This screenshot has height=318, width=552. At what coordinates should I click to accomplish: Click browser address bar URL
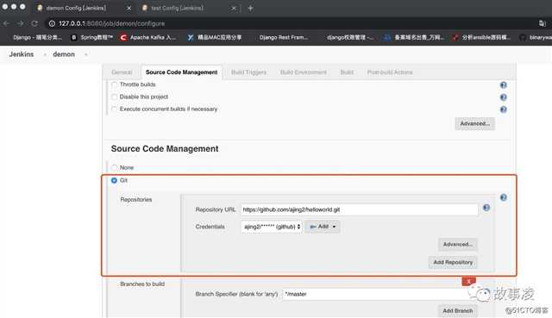coord(111,23)
